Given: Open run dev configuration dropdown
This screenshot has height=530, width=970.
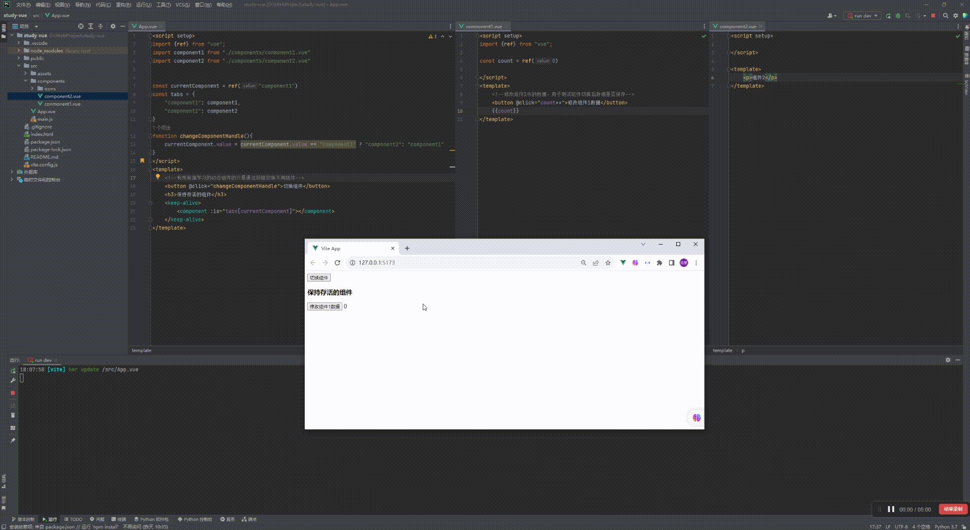Looking at the screenshot, I should [x=862, y=15].
